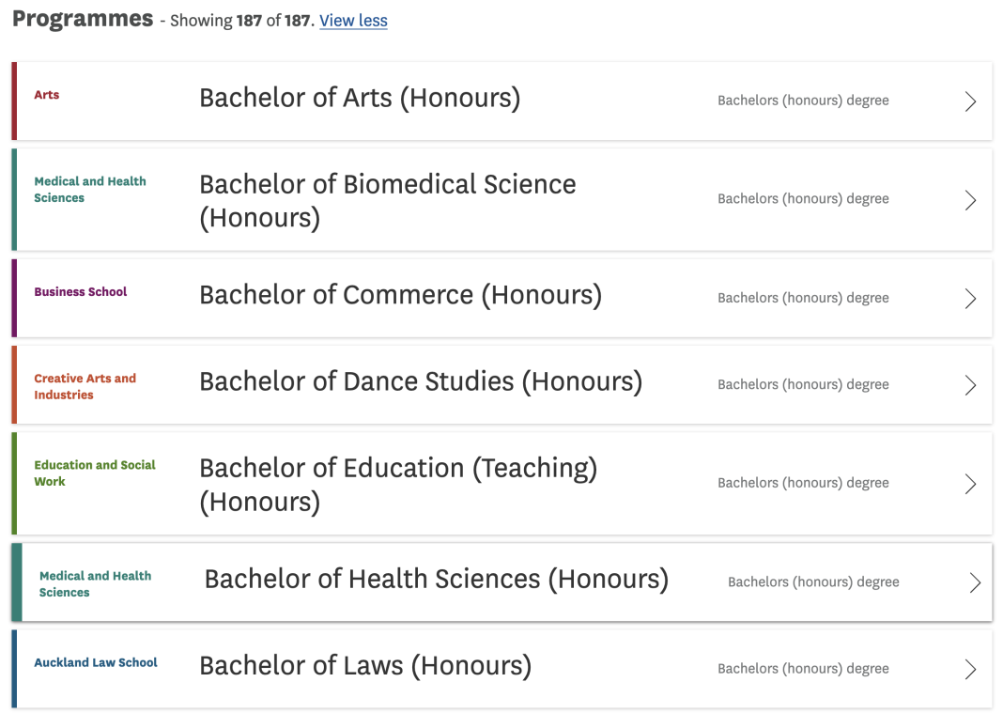Select the Dance Studies row arrow icon
This screenshot has height=713, width=1003.
[x=970, y=385]
